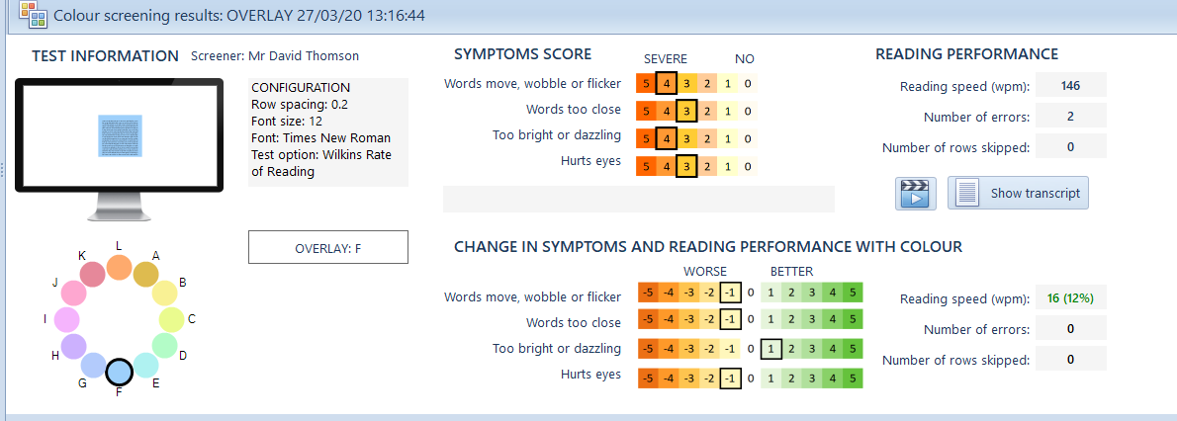Screen dimensions: 1177x421
Task: Set 'Hurts eyes' symptom score to 0
Action: click(x=748, y=166)
